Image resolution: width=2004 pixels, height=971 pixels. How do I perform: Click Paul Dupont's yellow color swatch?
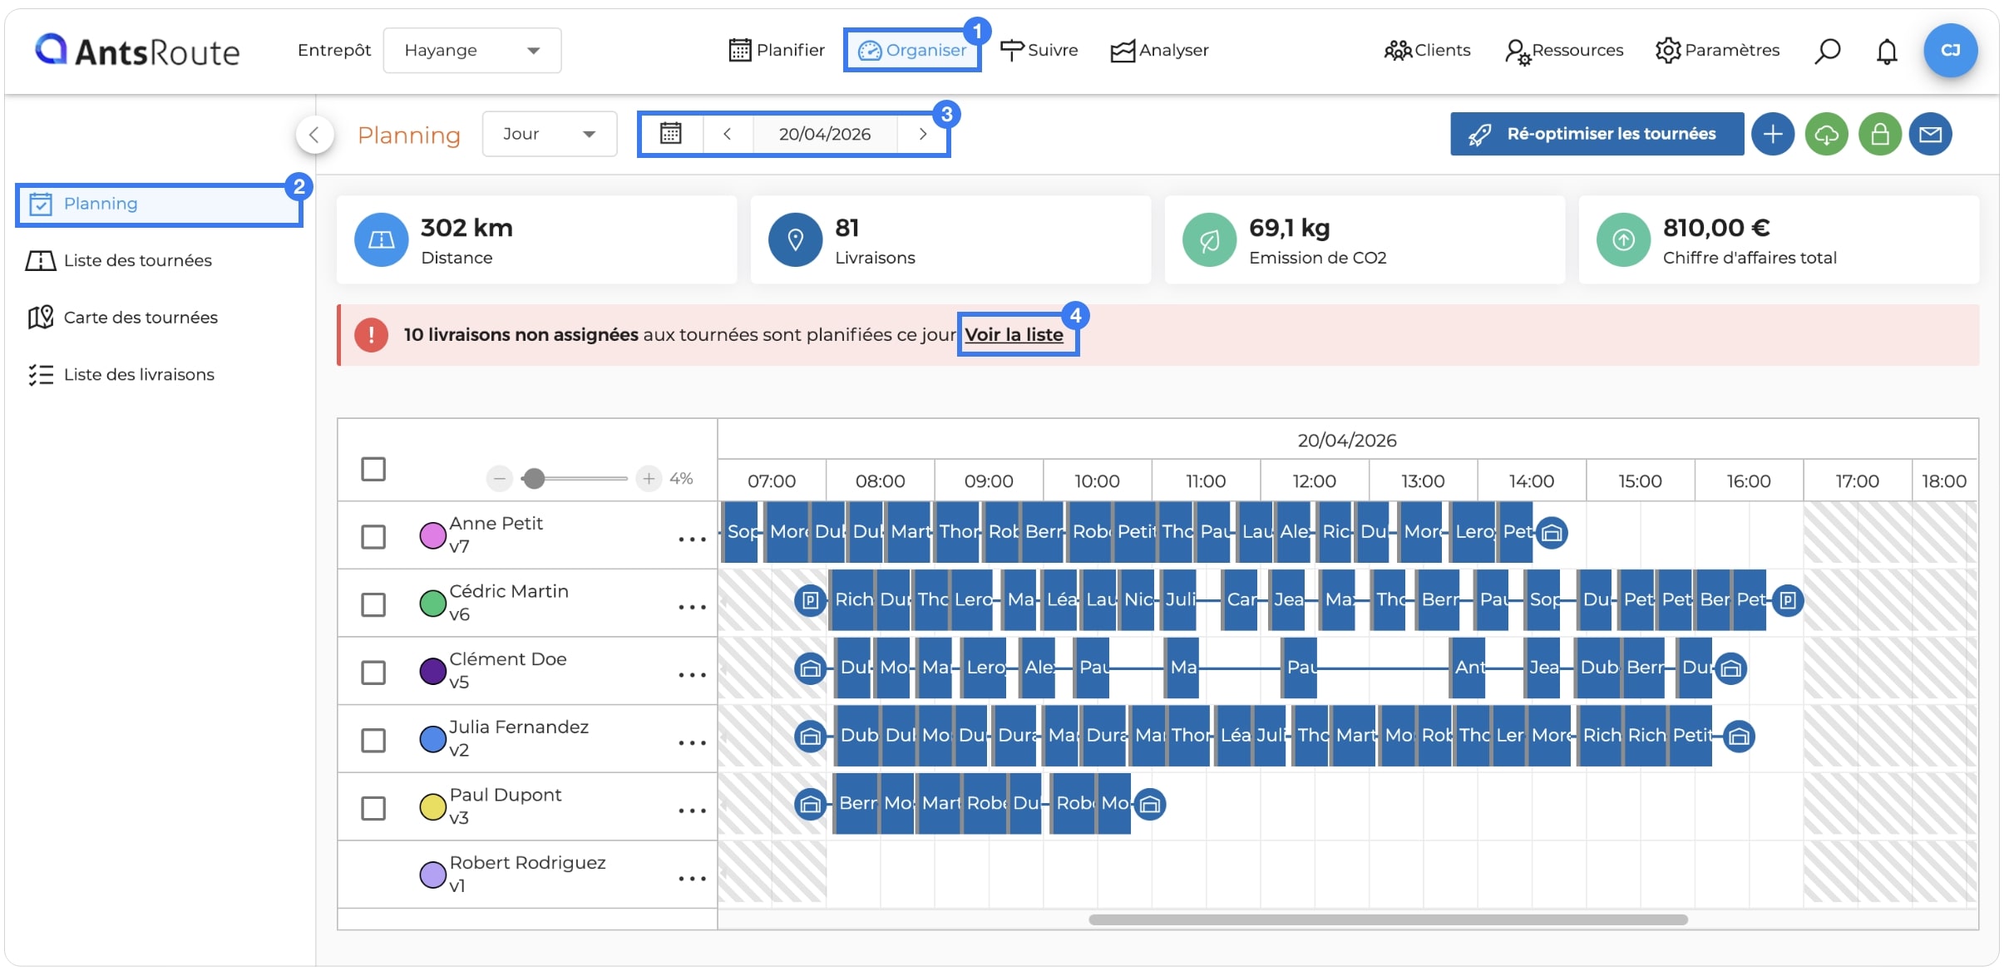[x=432, y=806]
